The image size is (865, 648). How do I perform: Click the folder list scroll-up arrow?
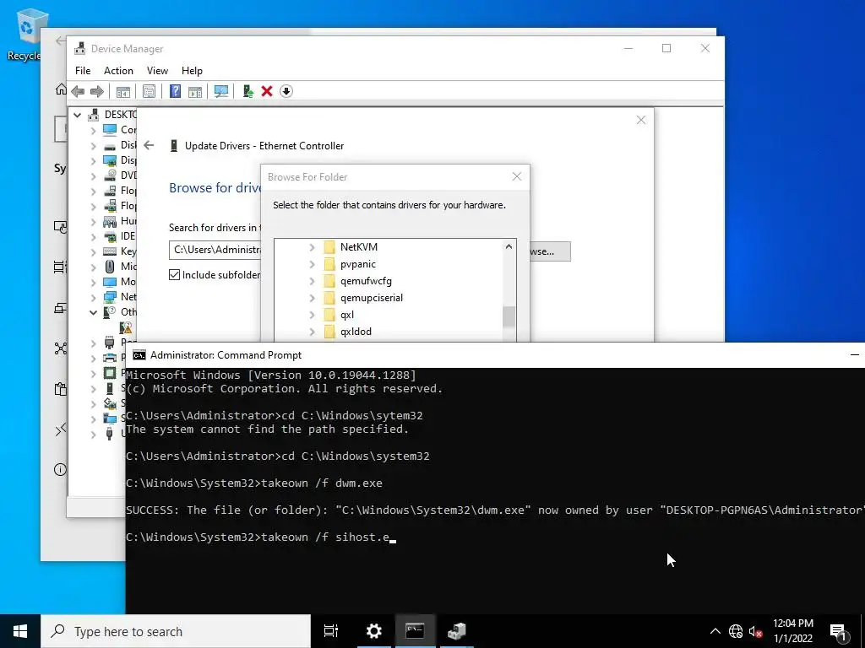point(509,247)
